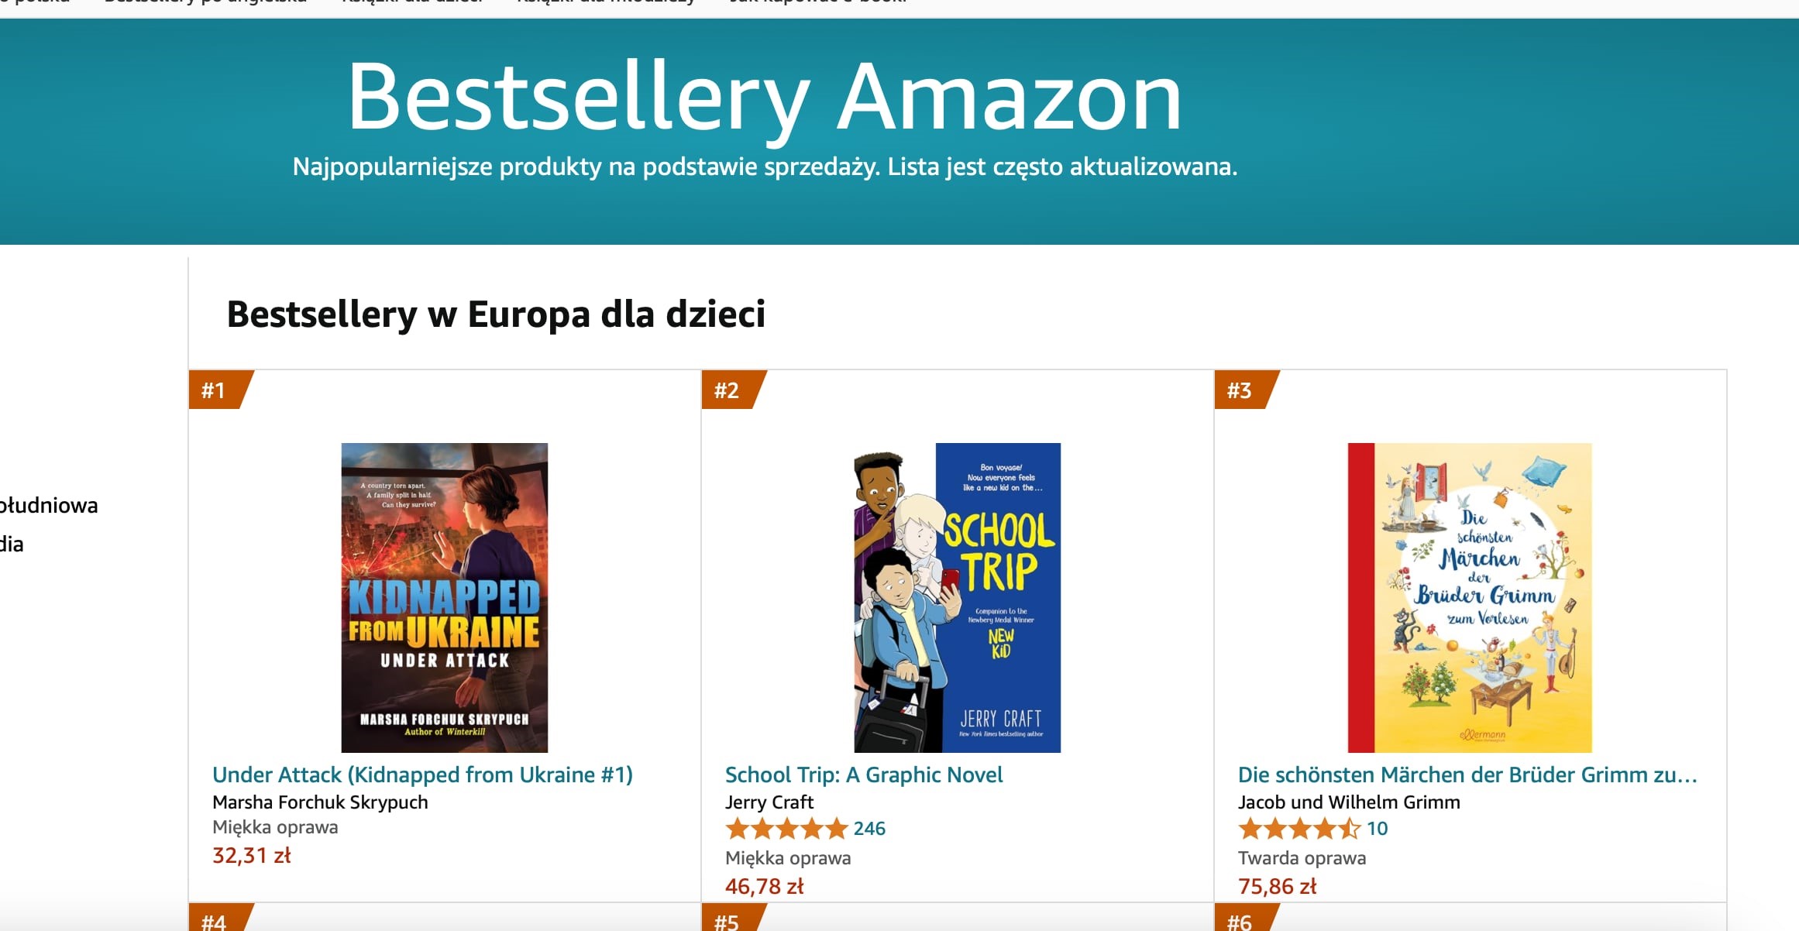Open the "School Trip: A Graphic Novel" title link

(864, 775)
